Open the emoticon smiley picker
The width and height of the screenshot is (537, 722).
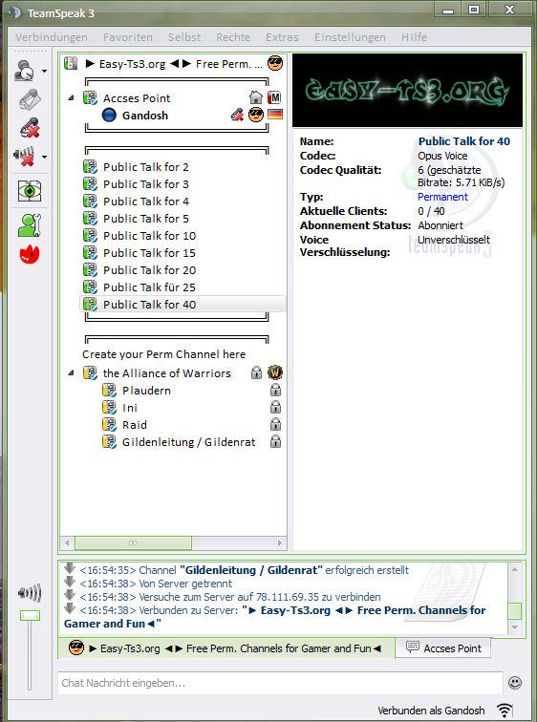[515, 682]
